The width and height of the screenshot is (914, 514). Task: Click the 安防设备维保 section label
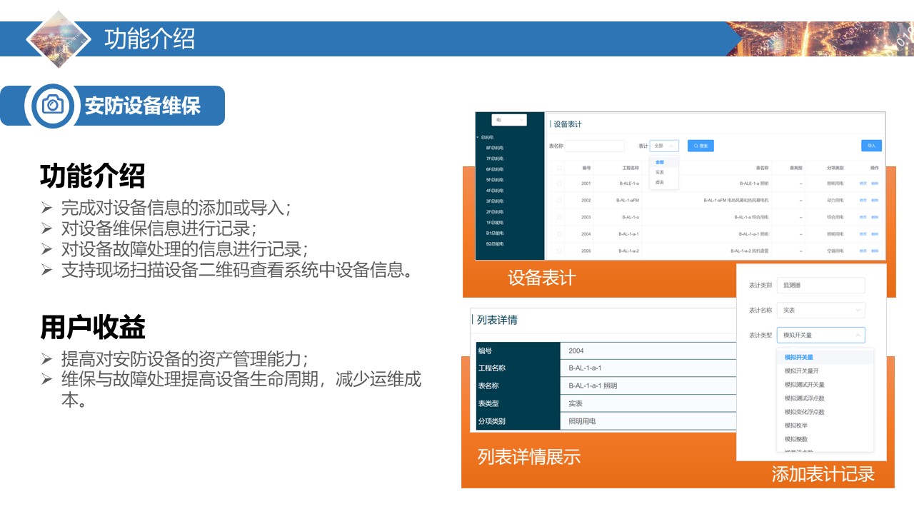click(x=143, y=106)
